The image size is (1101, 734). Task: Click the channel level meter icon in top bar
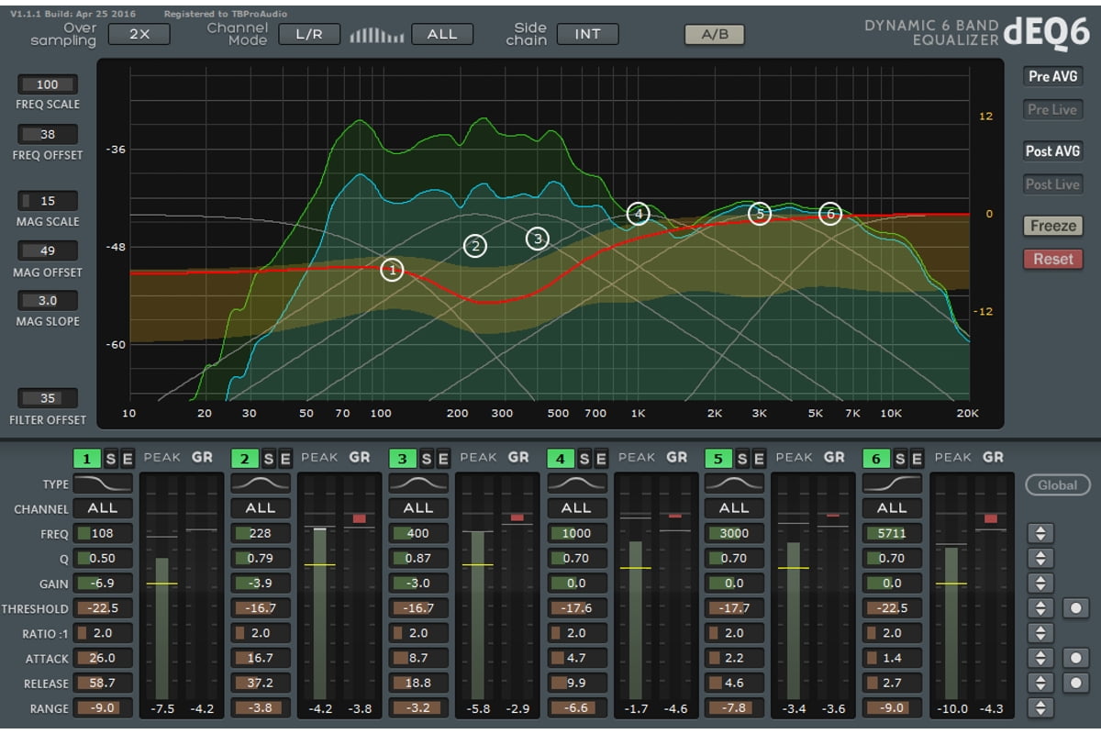376,35
